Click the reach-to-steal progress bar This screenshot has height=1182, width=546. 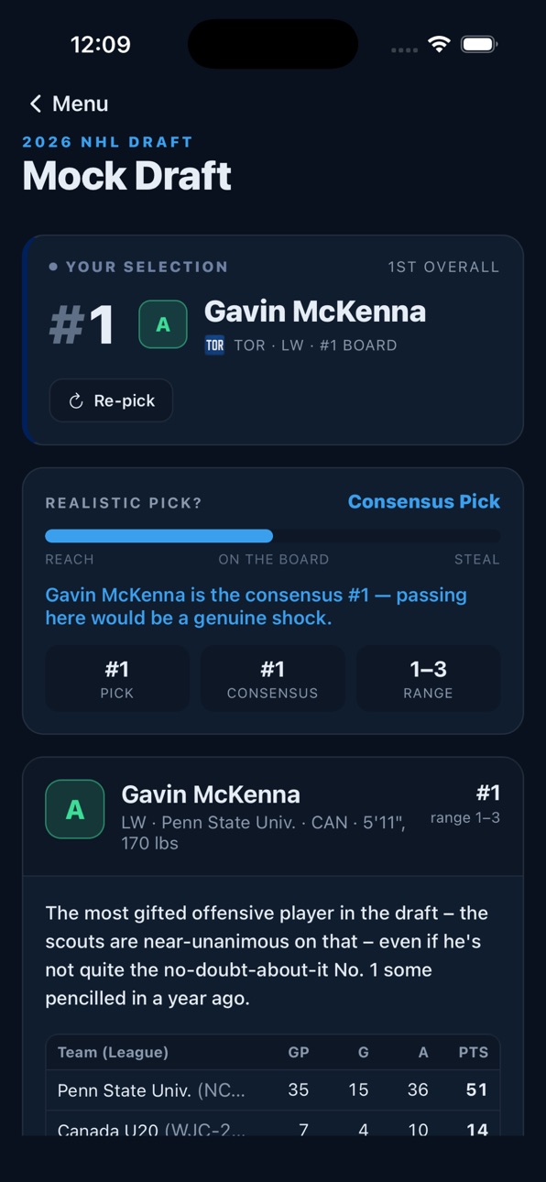(273, 536)
